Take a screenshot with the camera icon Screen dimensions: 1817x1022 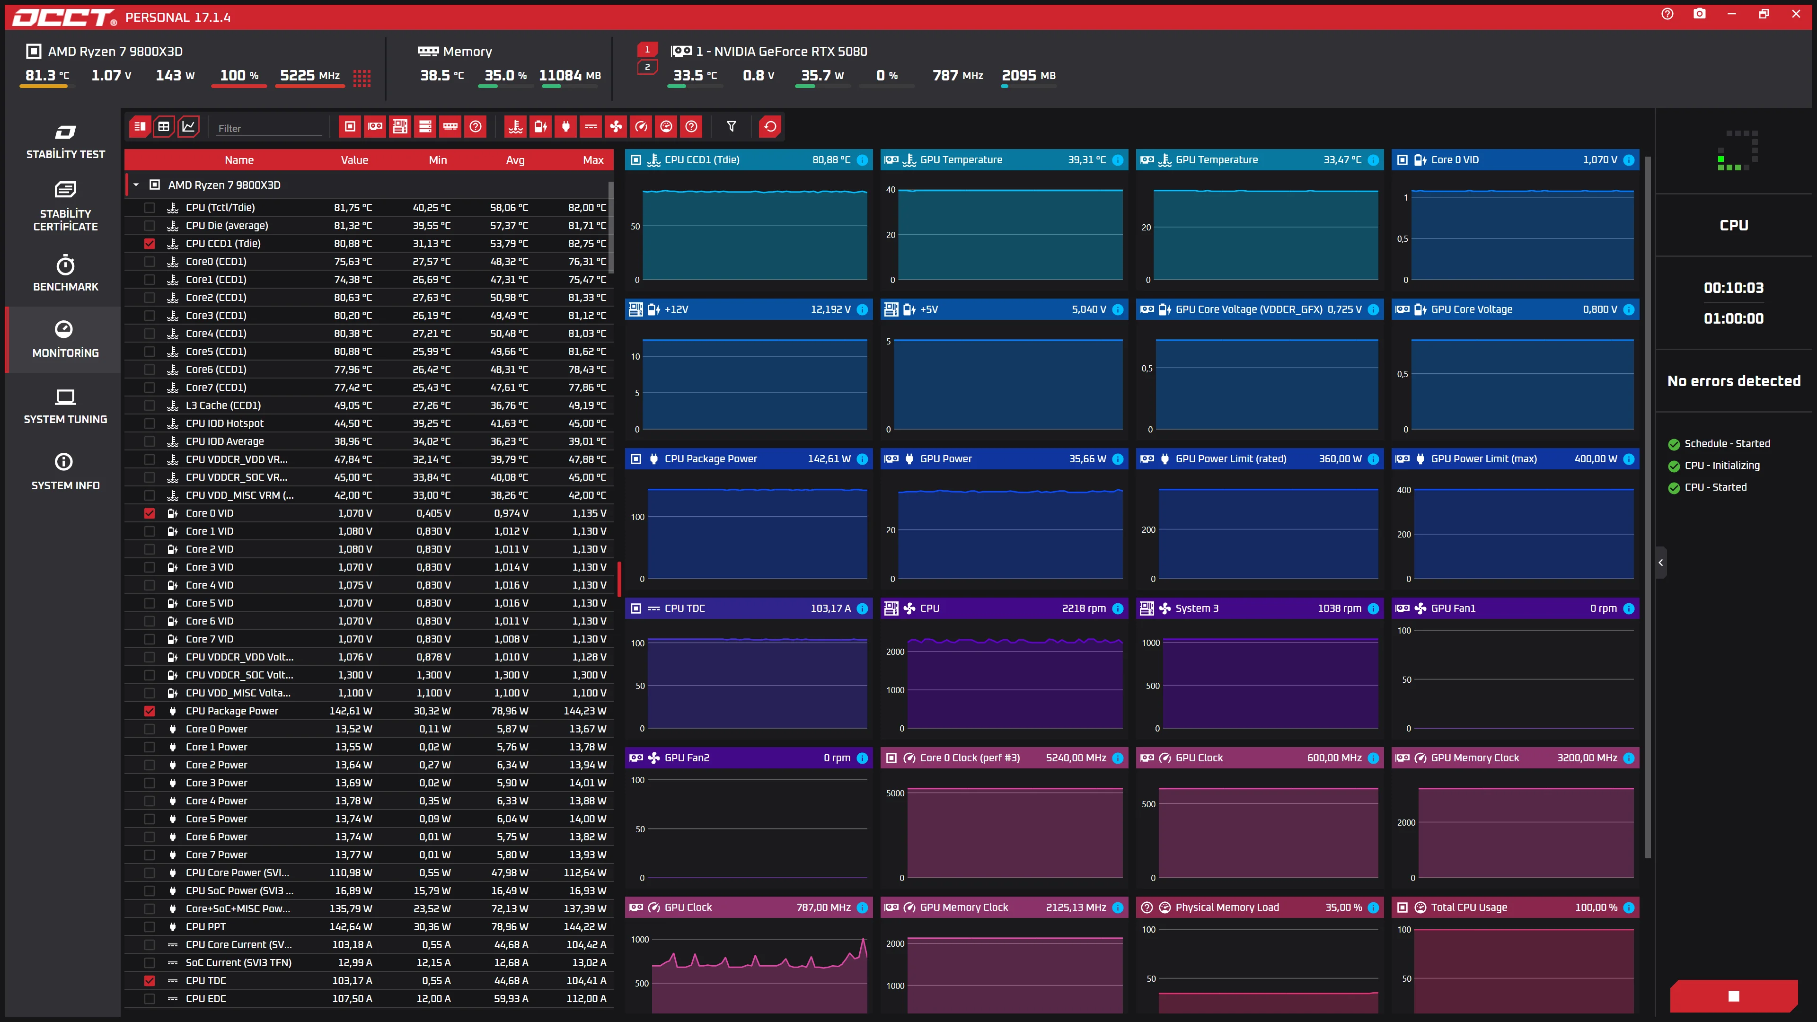(1699, 14)
